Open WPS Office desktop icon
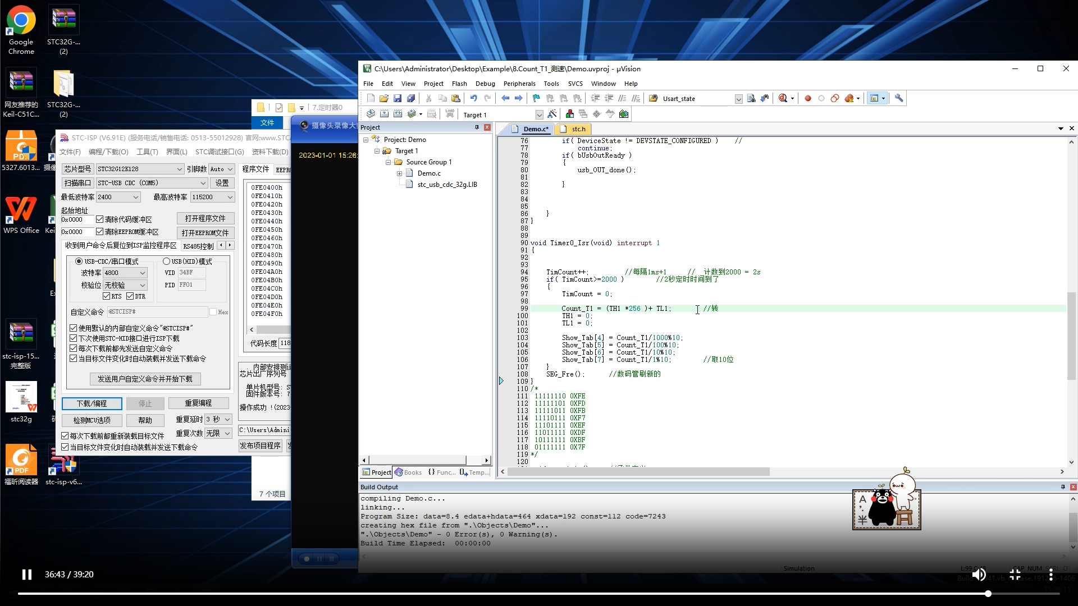 [21, 214]
